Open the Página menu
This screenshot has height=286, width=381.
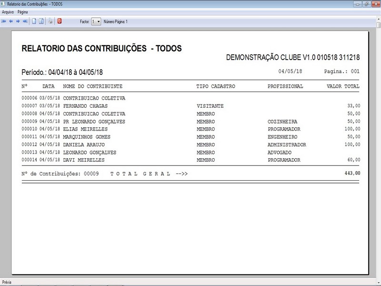tap(22, 12)
